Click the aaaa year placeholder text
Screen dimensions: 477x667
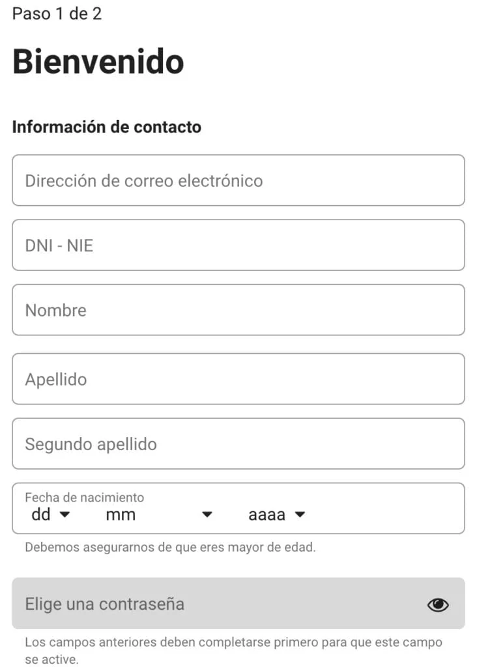pos(267,515)
